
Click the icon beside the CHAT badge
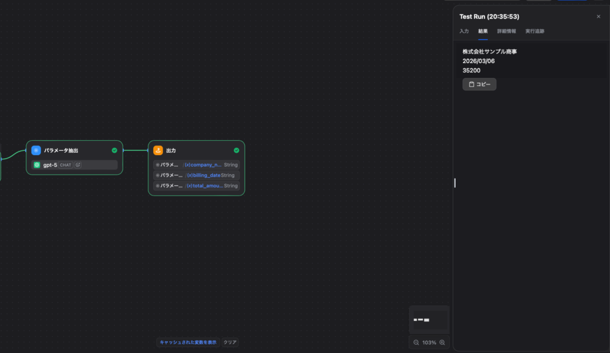[78, 165]
